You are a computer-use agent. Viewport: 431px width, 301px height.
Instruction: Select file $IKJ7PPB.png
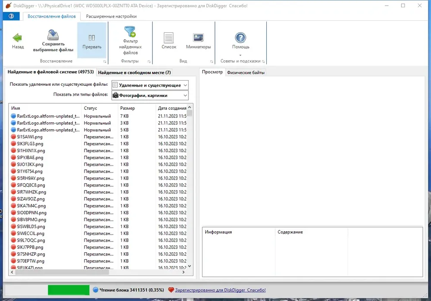tap(30, 247)
